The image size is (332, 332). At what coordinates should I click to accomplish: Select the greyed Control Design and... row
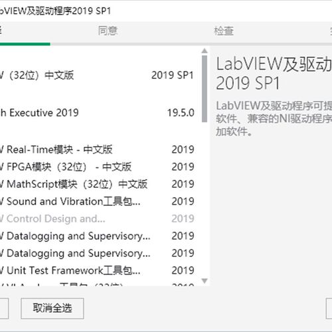(98, 218)
